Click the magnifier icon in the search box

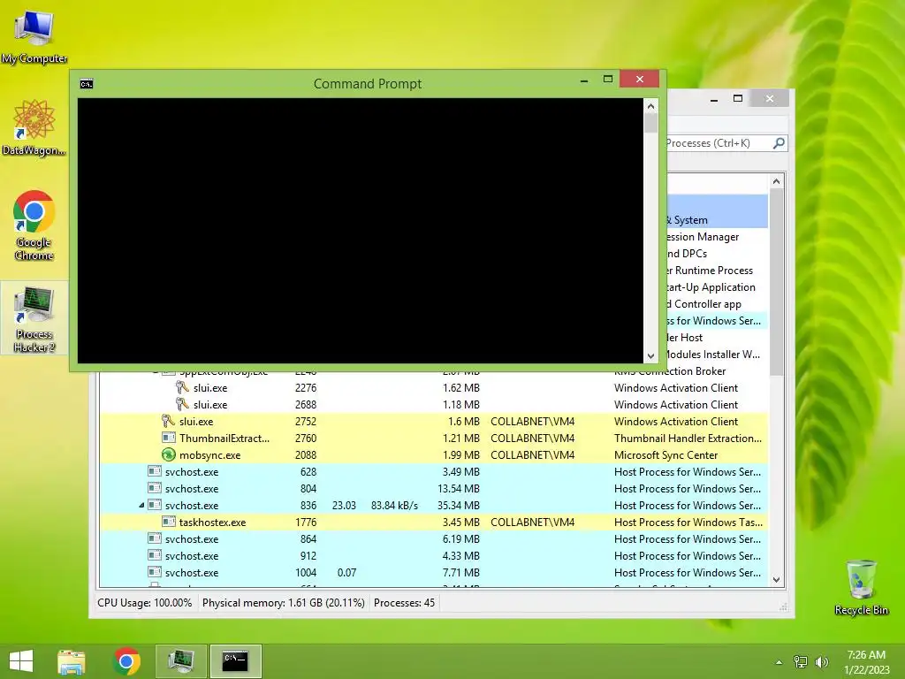780,142
